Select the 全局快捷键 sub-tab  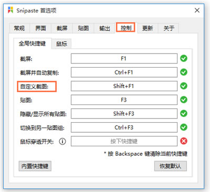33,44
